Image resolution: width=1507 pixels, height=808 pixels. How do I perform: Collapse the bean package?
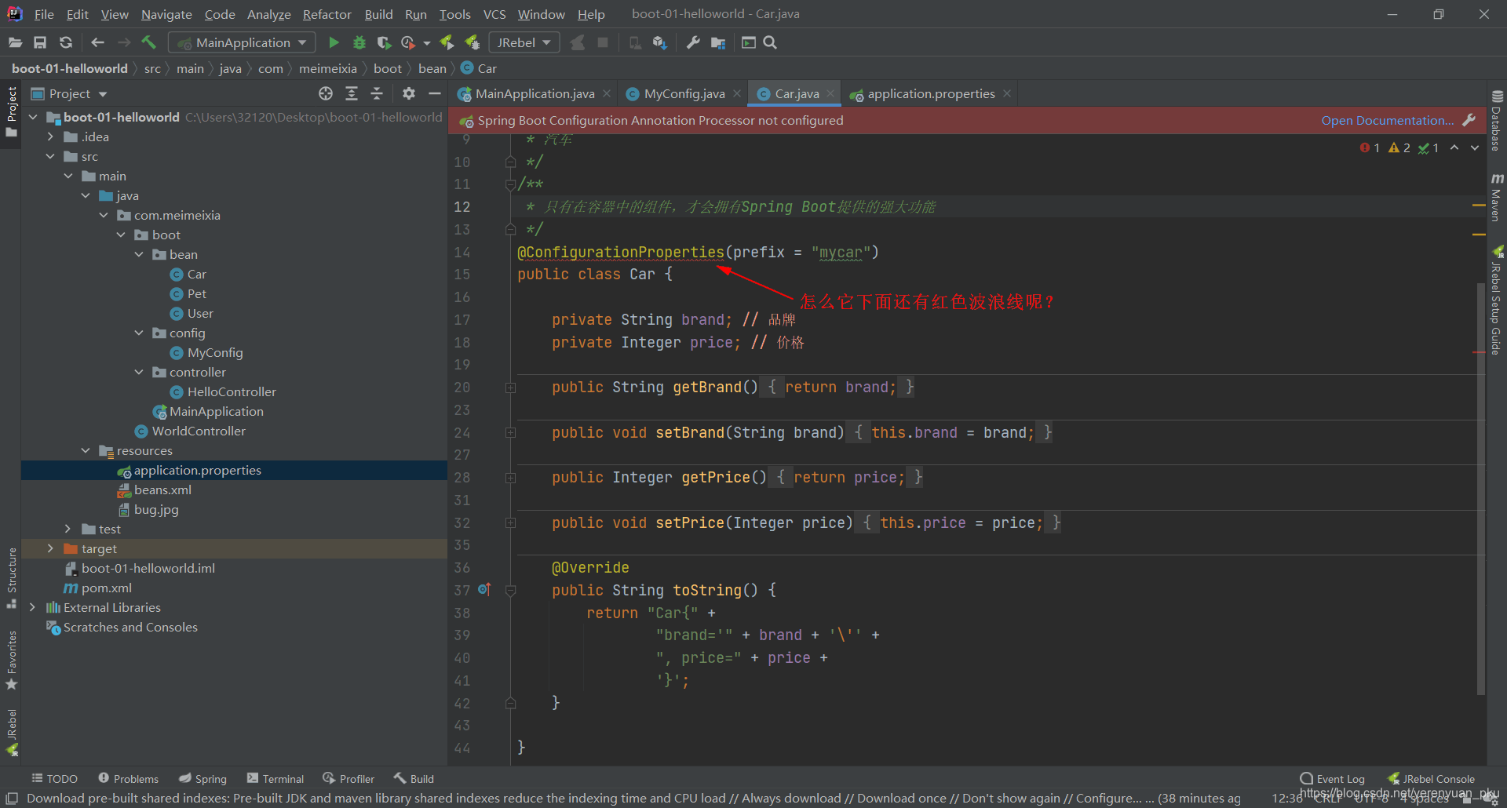point(139,254)
